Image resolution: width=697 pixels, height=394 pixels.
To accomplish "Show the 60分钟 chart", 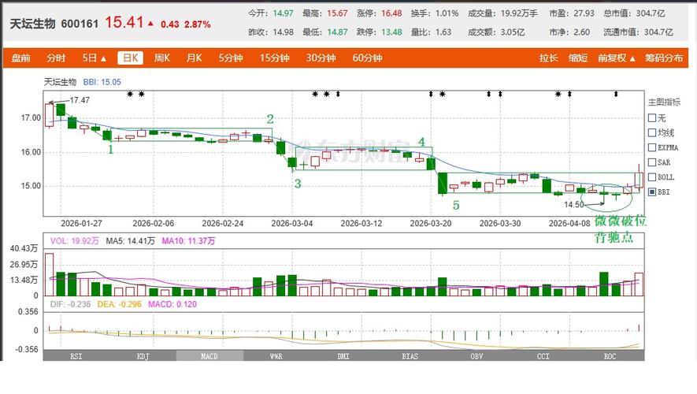I will click(x=367, y=58).
